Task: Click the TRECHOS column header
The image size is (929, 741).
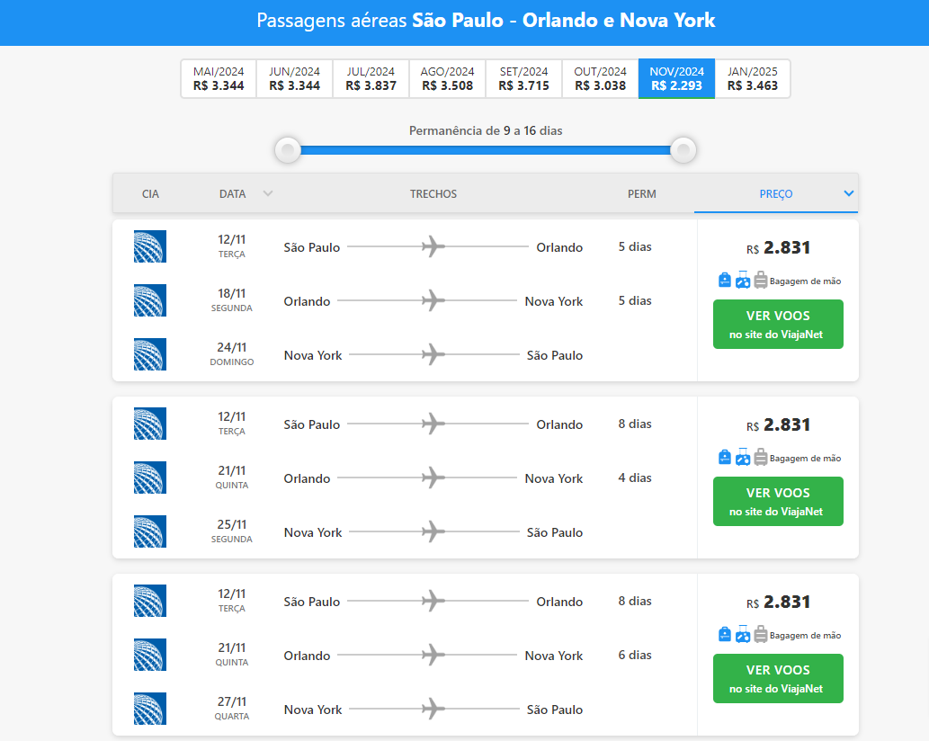Action: point(433,193)
